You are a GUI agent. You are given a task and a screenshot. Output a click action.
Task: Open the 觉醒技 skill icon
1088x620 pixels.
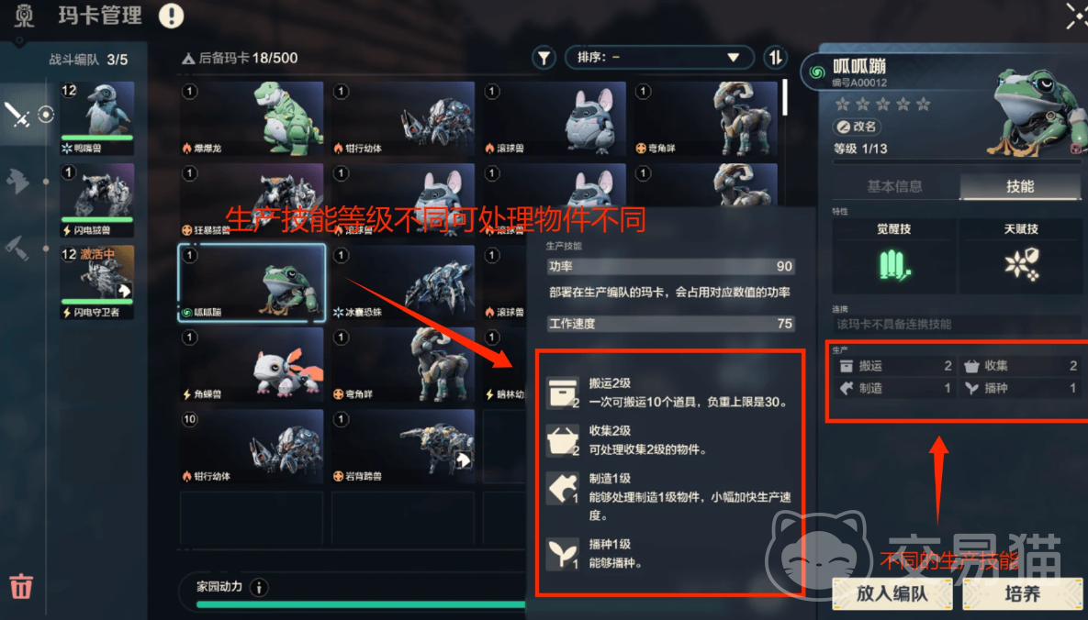pos(893,264)
